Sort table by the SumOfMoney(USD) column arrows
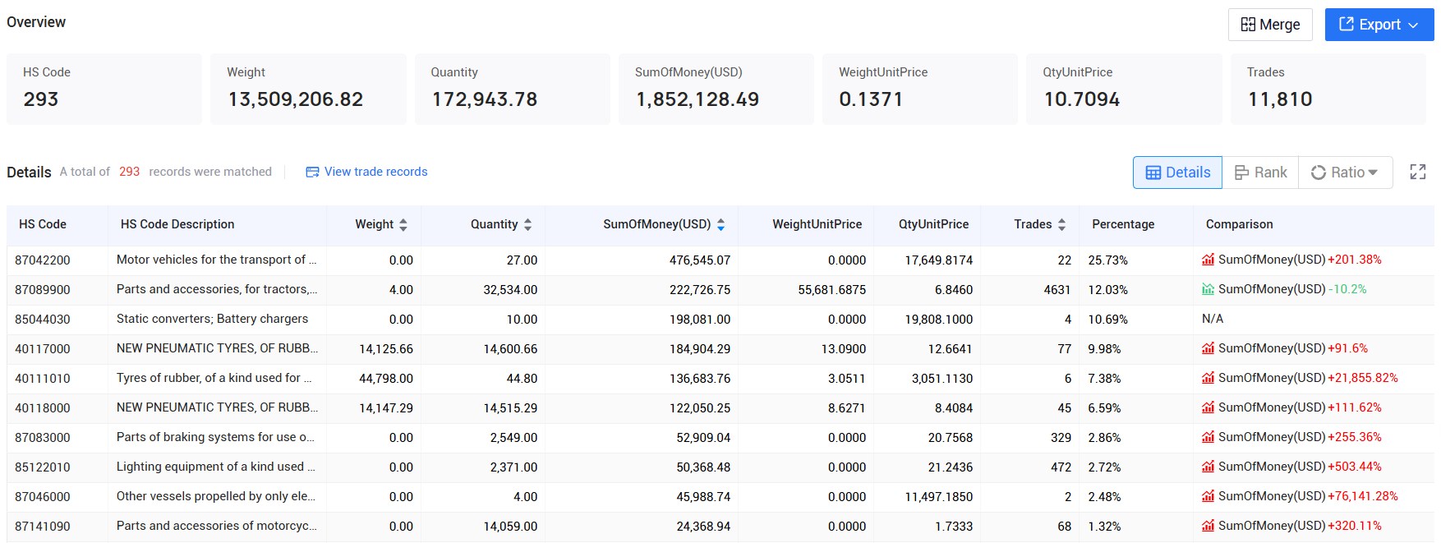Viewport: 1441px width, 543px height. 720,224
